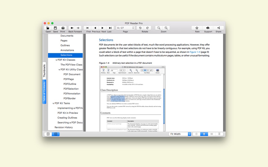Select the Selections outline entry
The image size is (268, 167).
point(65,55)
